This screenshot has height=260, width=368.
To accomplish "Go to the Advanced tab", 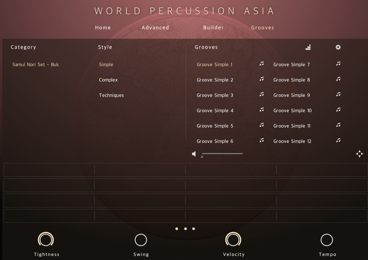I will tap(155, 28).
